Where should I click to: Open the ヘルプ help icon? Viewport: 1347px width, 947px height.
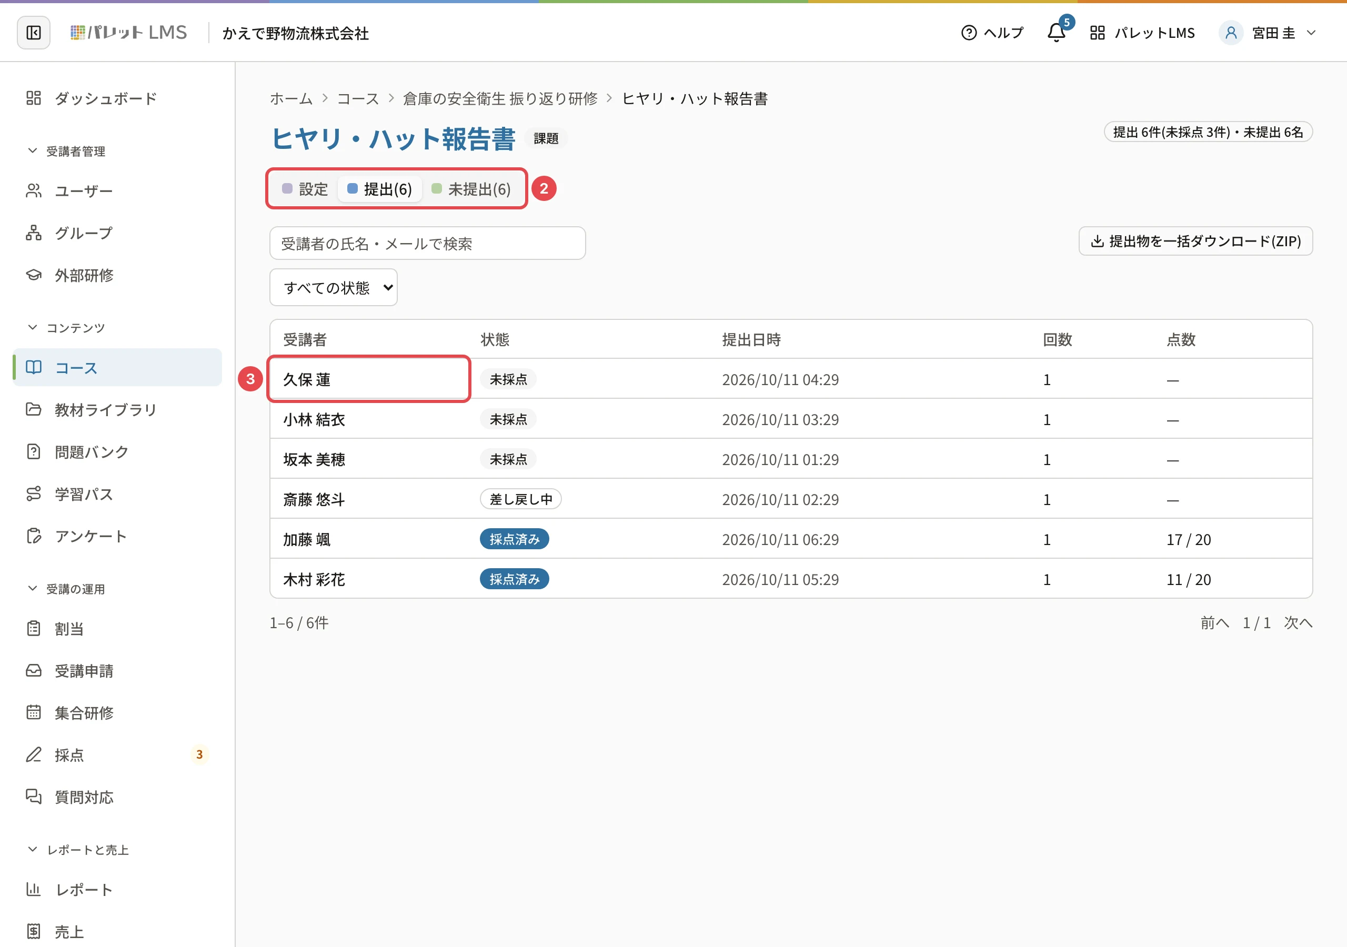pyautogui.click(x=992, y=33)
